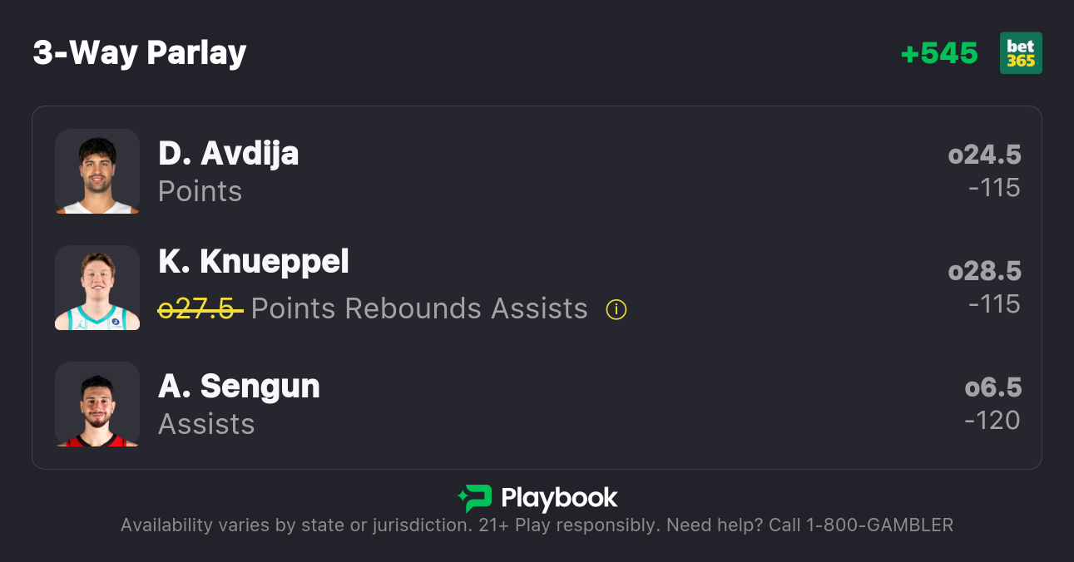Select the o24.5 points line
Viewport: 1074px width, 562px height.
984,155
